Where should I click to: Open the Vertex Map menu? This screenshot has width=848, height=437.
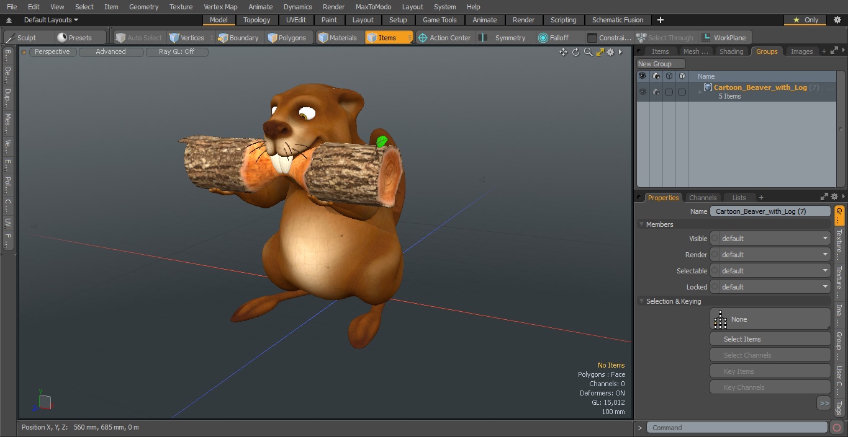pos(220,7)
